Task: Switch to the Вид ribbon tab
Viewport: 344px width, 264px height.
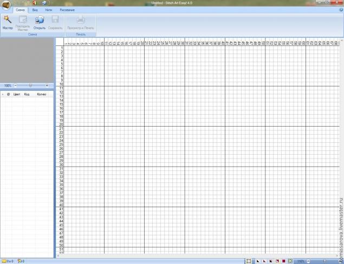Action: click(35, 10)
